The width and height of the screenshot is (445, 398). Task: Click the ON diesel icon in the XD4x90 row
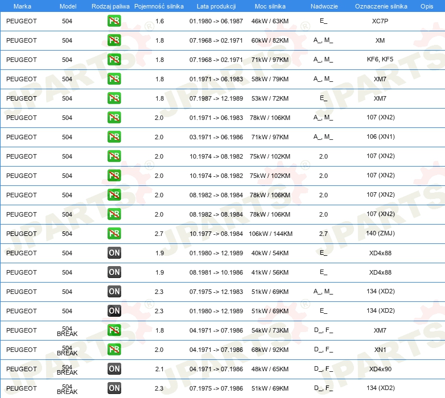coord(114,369)
